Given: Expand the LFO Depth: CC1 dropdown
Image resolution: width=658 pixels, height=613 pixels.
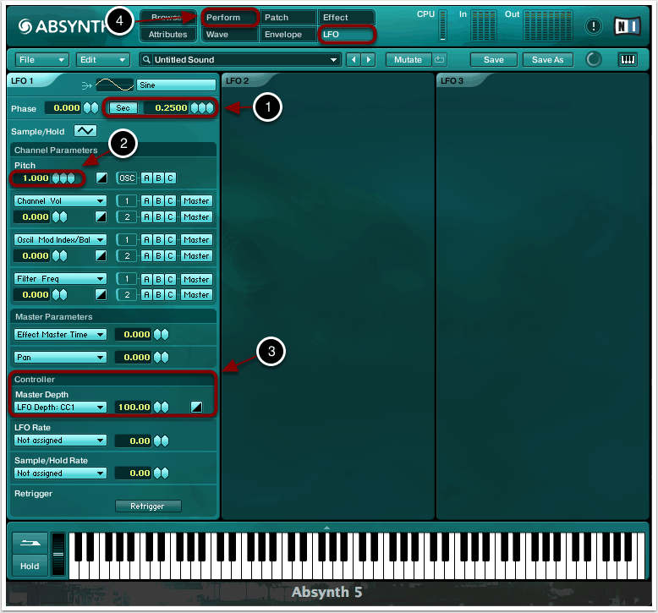Looking at the screenshot, I should 60,407.
